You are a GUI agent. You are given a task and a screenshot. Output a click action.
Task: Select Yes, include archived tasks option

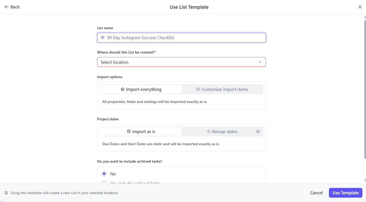click(104, 183)
